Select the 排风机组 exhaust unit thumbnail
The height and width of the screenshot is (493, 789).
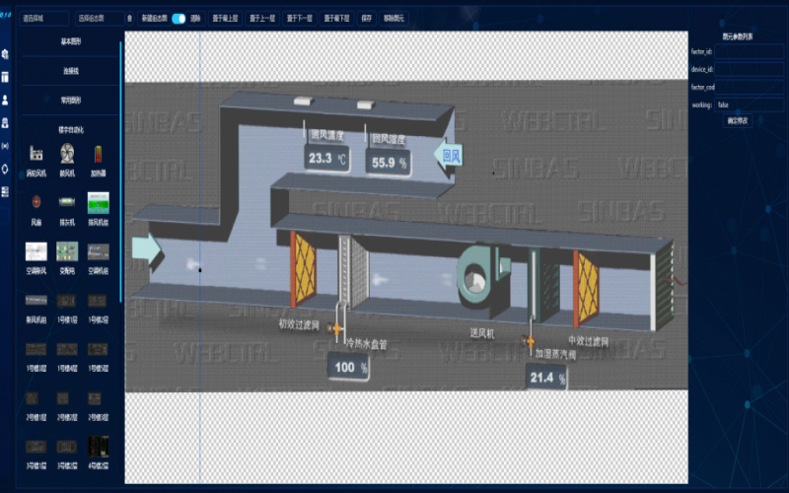tap(98, 201)
